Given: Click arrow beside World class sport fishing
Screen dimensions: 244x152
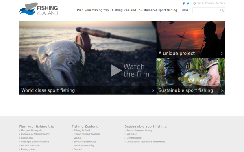Looking at the screenshot, I should pos(153,90).
